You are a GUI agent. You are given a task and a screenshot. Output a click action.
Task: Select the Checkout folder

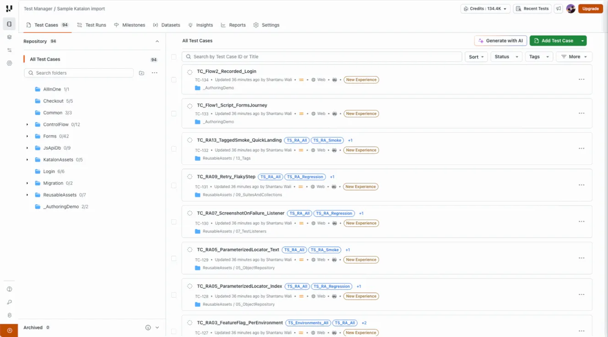pyautogui.click(x=54, y=101)
